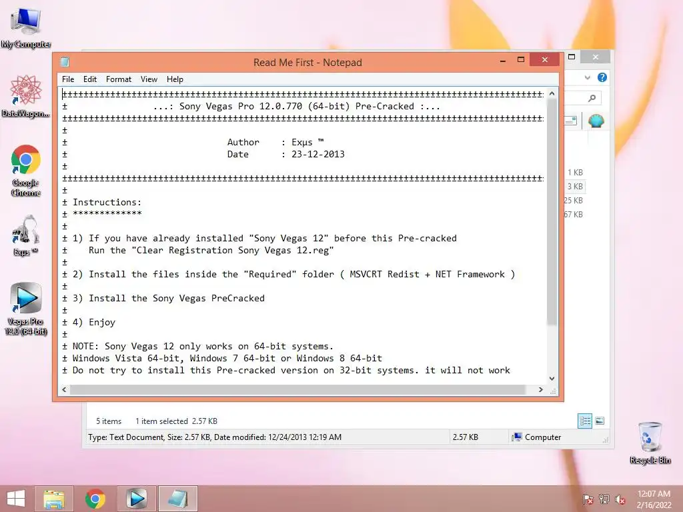Viewport: 683px width, 512px height.
Task: Click the Explorer search input field
Action: 582,98
